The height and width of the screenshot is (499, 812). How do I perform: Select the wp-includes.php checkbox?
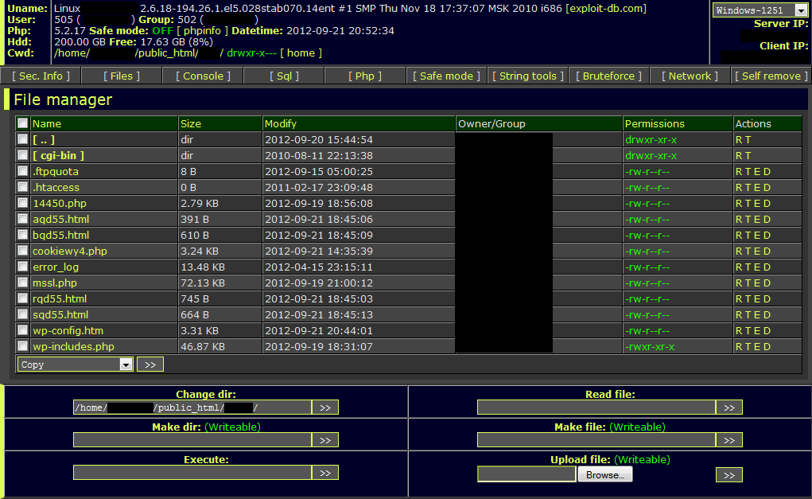pyautogui.click(x=23, y=346)
